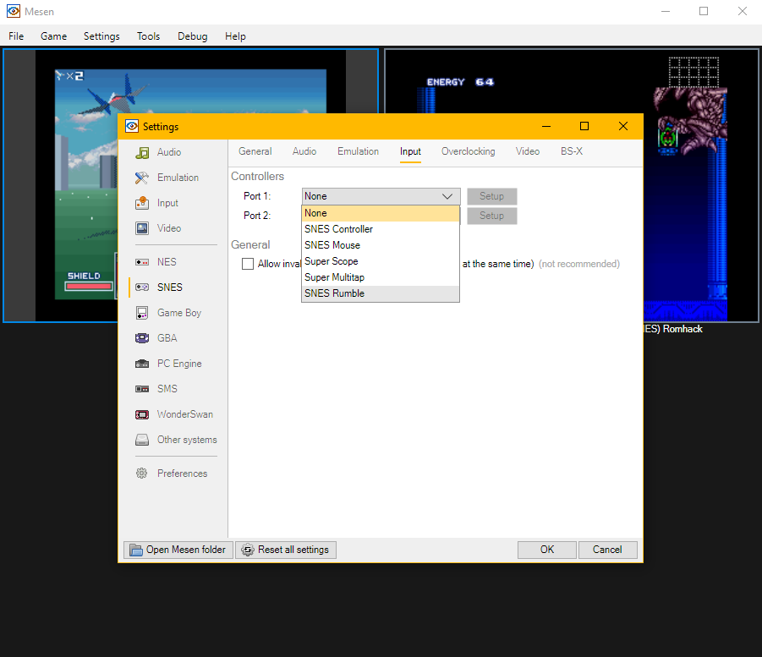Choose SNES Controller for Port 1

338,229
